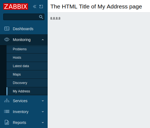Click the Reports chart icon

point(7,122)
